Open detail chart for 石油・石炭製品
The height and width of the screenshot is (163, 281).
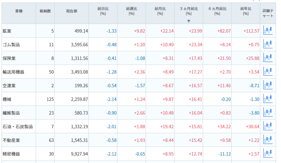(268, 126)
